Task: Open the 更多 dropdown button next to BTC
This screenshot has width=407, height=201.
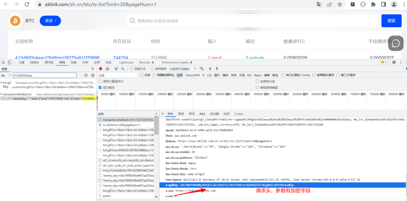Action: (x=50, y=21)
